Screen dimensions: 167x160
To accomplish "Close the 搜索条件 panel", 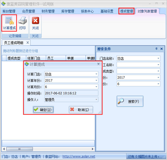I will point(161,49).
